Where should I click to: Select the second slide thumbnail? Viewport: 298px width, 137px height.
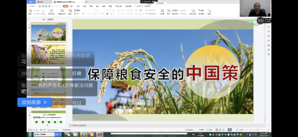point(48,51)
